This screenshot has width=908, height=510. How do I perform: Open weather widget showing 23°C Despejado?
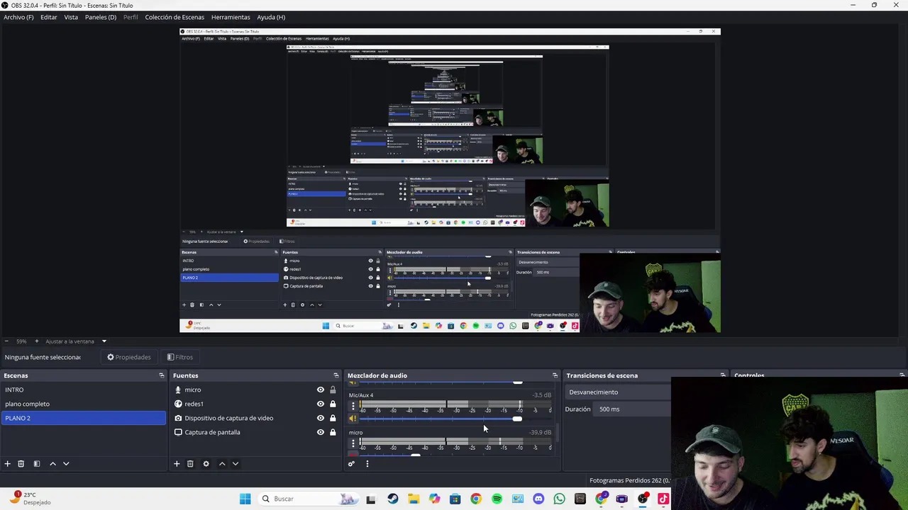pyautogui.click(x=30, y=499)
